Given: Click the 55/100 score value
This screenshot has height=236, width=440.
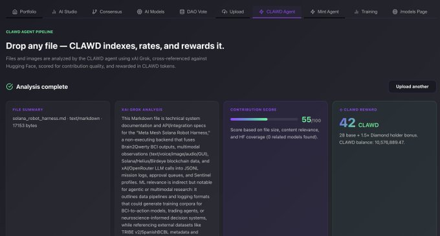Looking at the screenshot, I should tap(311, 120).
